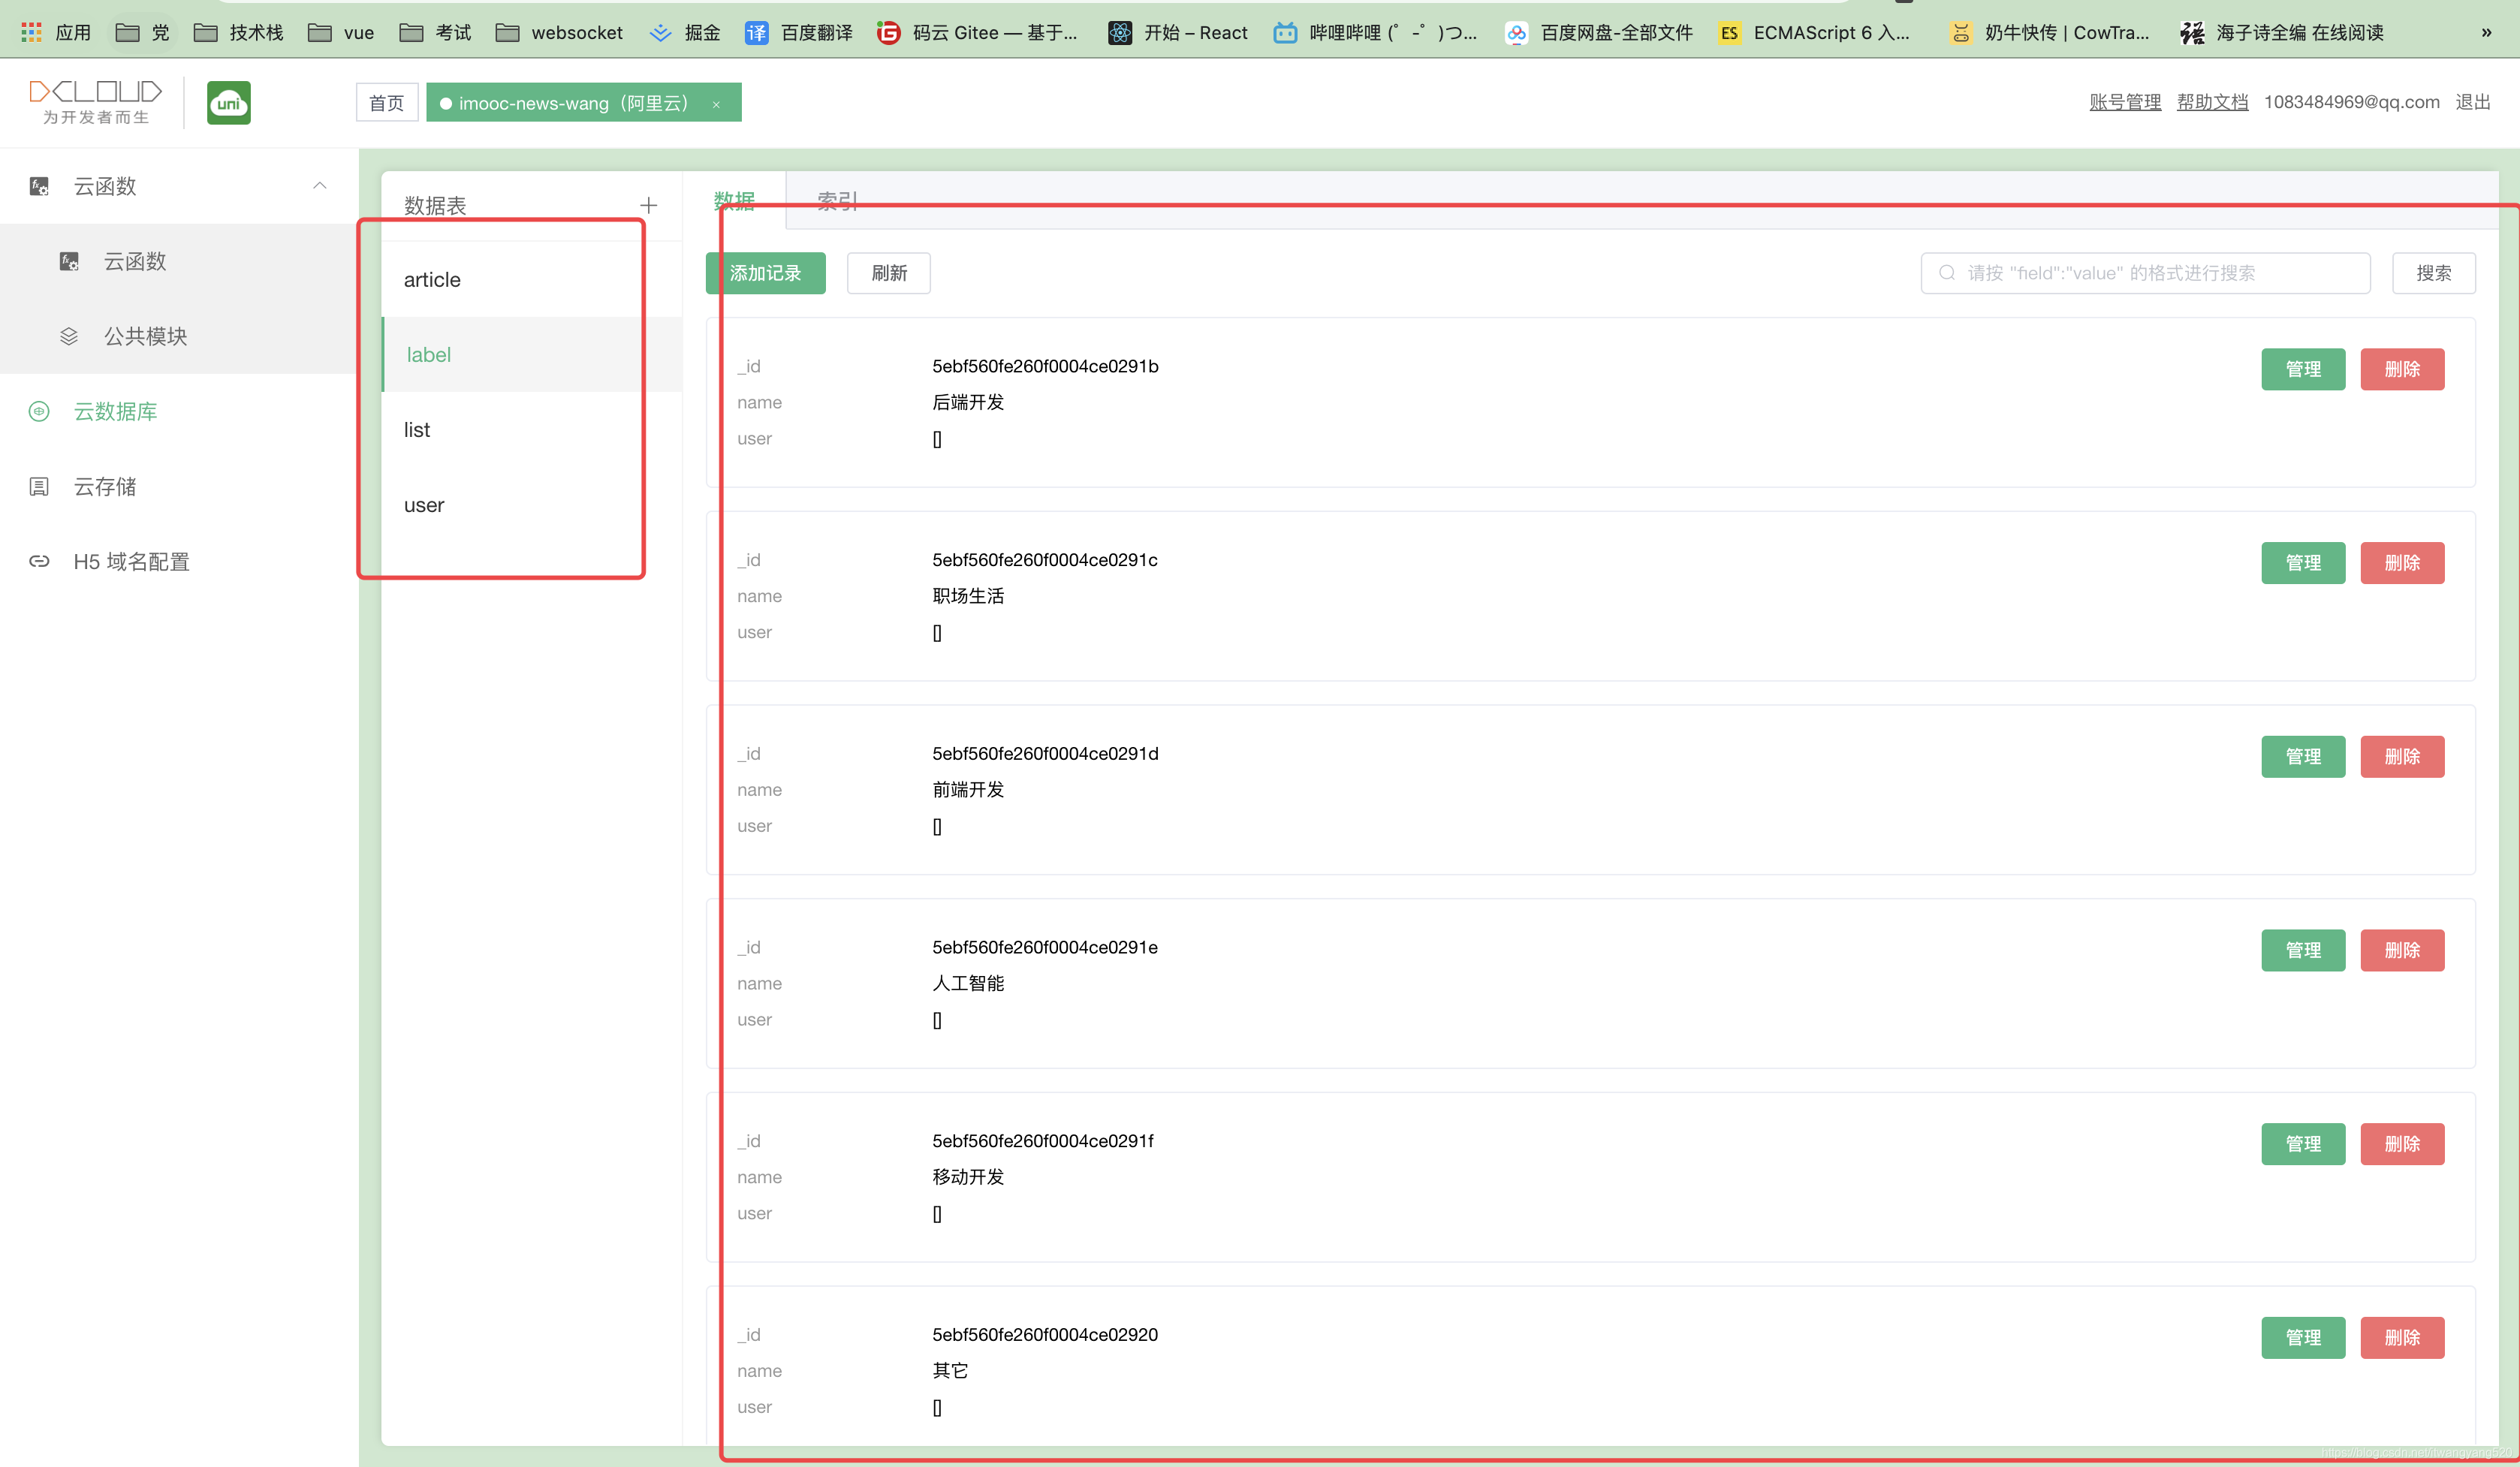The height and width of the screenshot is (1467, 2520).
Task: Click 退出 to log out
Action: (x=2473, y=102)
